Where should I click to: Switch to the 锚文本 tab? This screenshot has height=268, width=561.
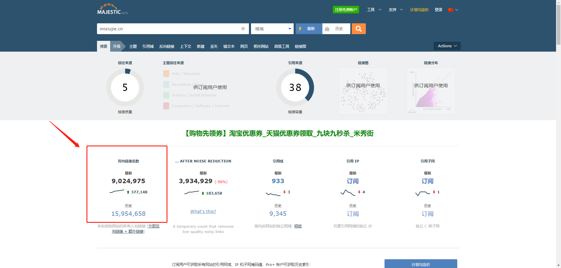pos(229,46)
